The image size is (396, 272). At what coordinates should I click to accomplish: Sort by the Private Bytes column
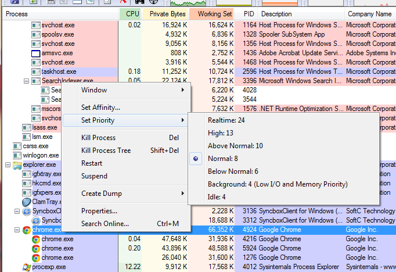[165, 14]
